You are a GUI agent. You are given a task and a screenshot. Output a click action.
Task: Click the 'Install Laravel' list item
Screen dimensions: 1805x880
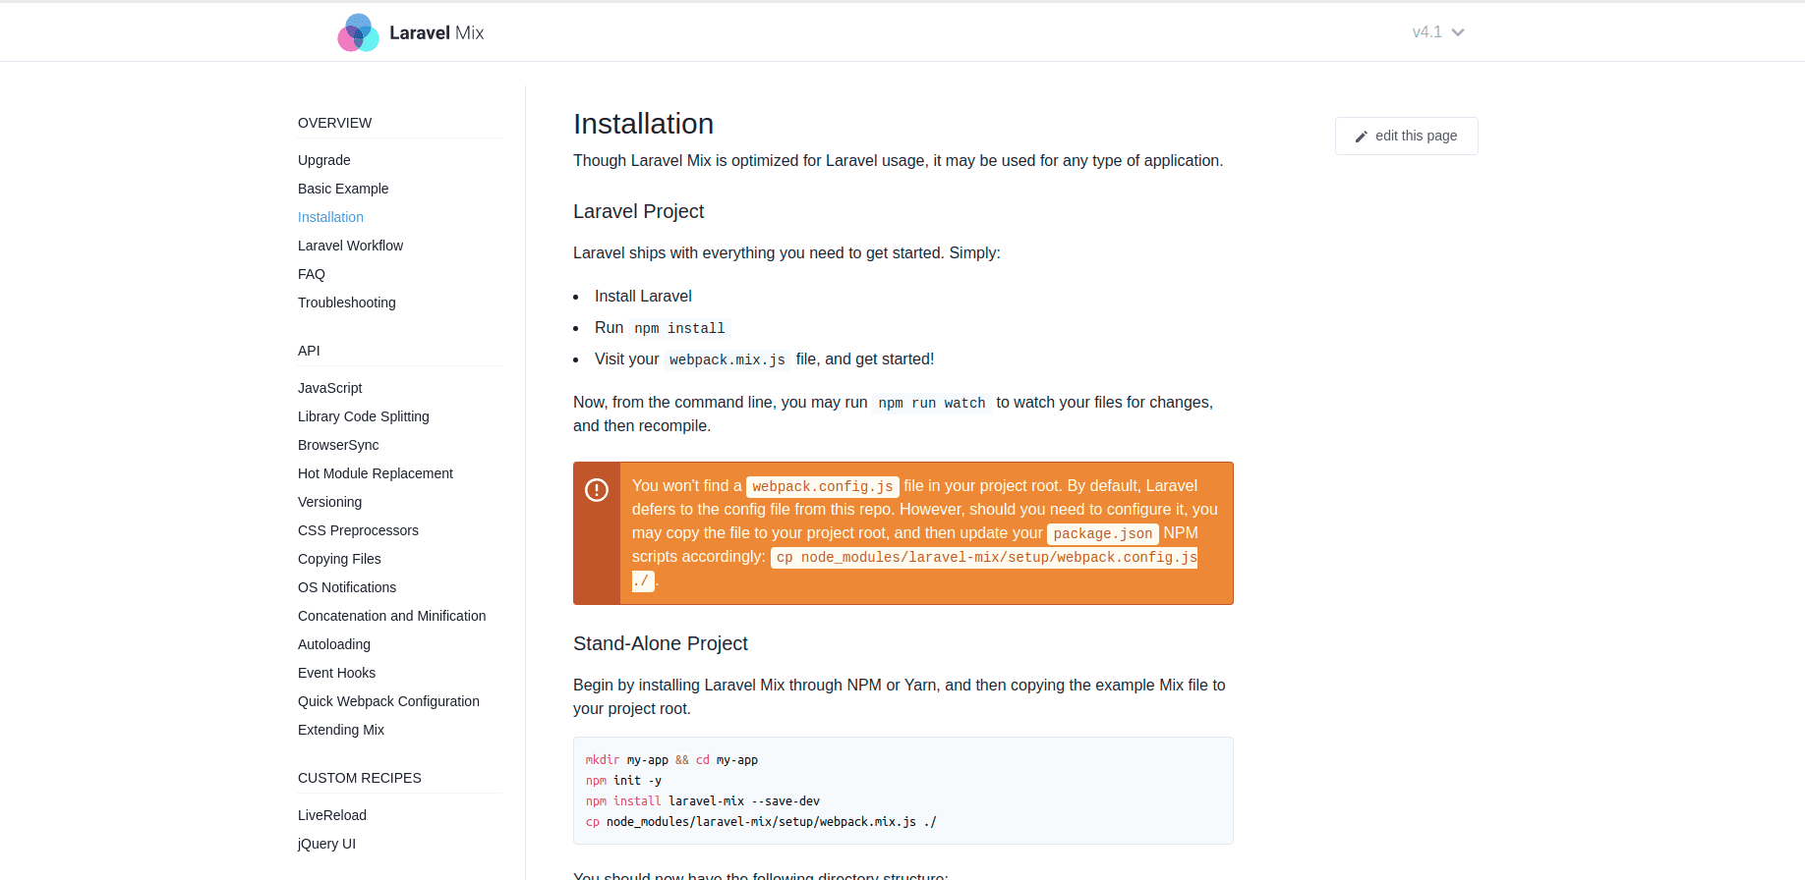click(x=643, y=296)
